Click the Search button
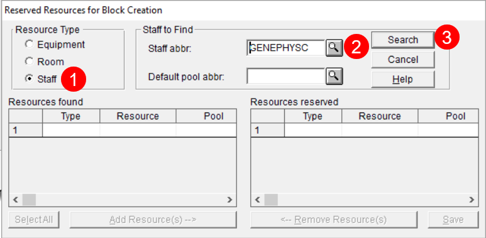The height and width of the screenshot is (238, 486). coord(402,40)
